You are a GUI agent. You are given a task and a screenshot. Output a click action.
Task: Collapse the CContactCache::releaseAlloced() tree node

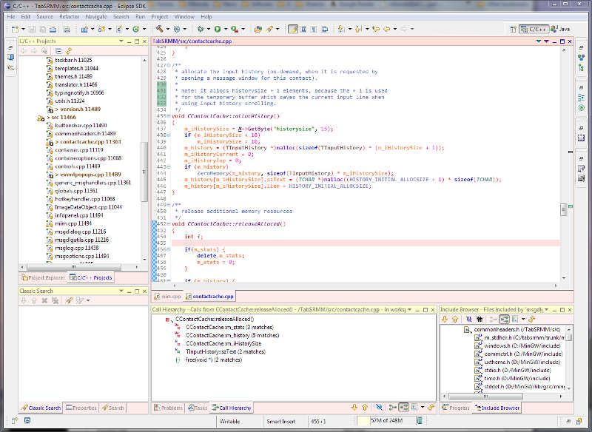pyautogui.click(x=167, y=320)
